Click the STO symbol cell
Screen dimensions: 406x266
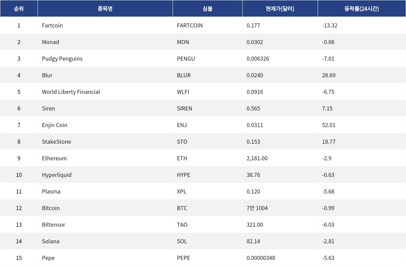tap(182, 142)
